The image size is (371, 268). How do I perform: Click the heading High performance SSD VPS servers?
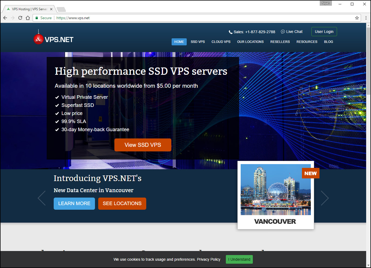[x=141, y=72]
